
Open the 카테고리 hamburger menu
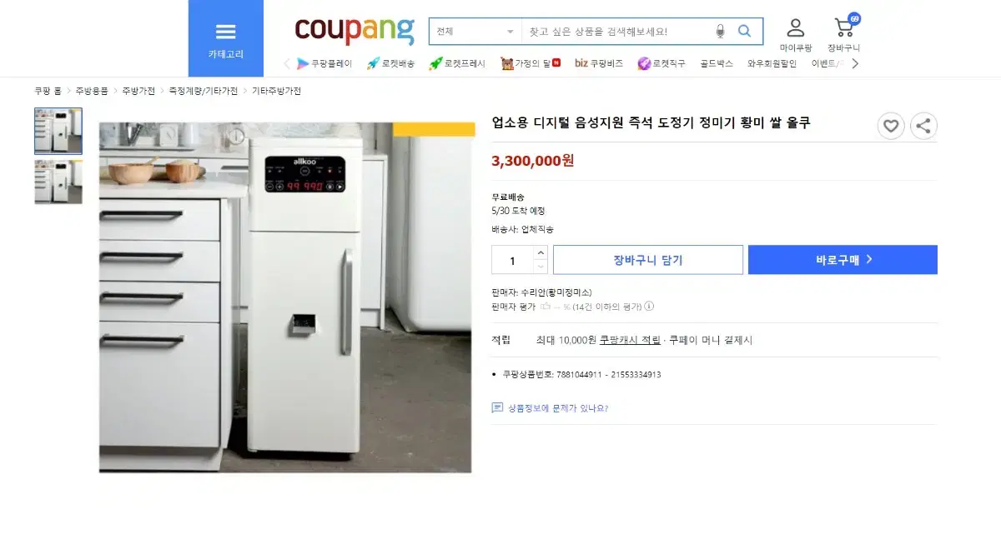pyautogui.click(x=225, y=38)
